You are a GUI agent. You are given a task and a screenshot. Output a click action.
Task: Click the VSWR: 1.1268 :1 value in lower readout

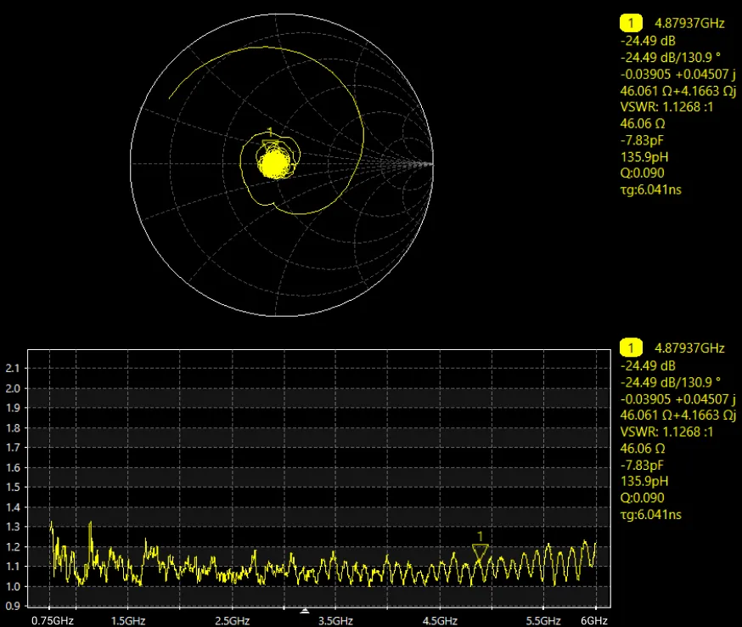pos(666,432)
